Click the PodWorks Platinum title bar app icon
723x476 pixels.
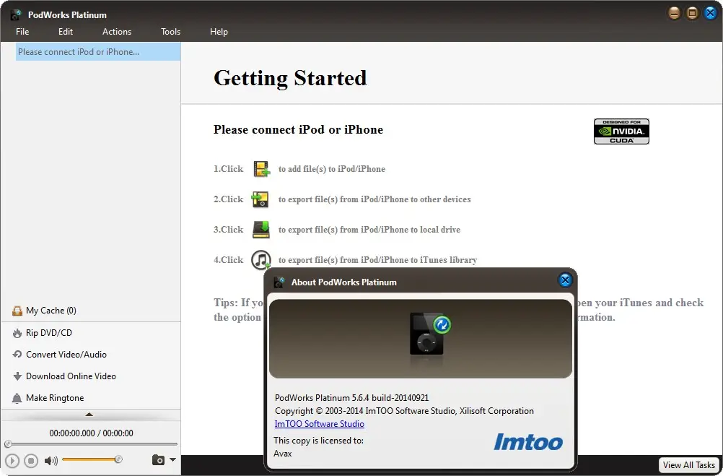pyautogui.click(x=16, y=14)
